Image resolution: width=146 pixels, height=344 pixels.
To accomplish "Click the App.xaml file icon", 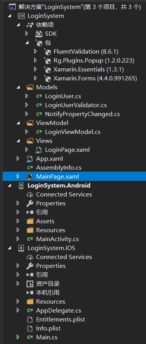I will pos(30,159).
